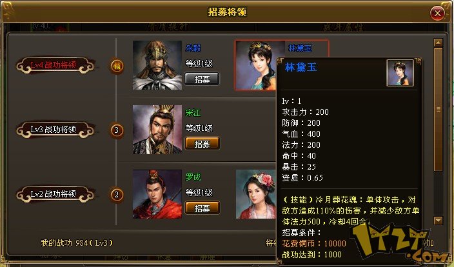Recruit 宋江 using the 招募 button
The height and width of the screenshot is (267, 454).
(x=202, y=143)
